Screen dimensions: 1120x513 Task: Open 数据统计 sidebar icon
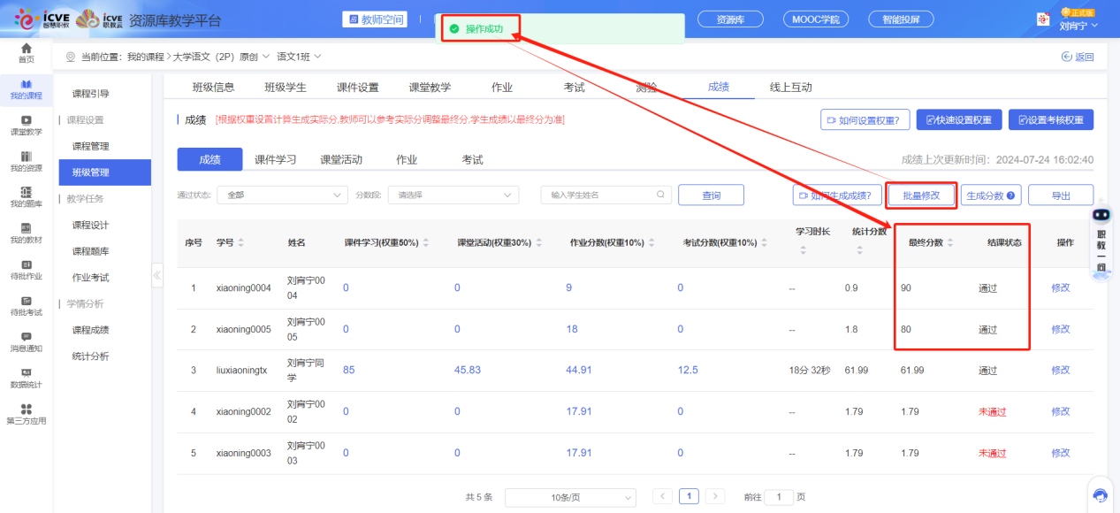click(x=27, y=378)
